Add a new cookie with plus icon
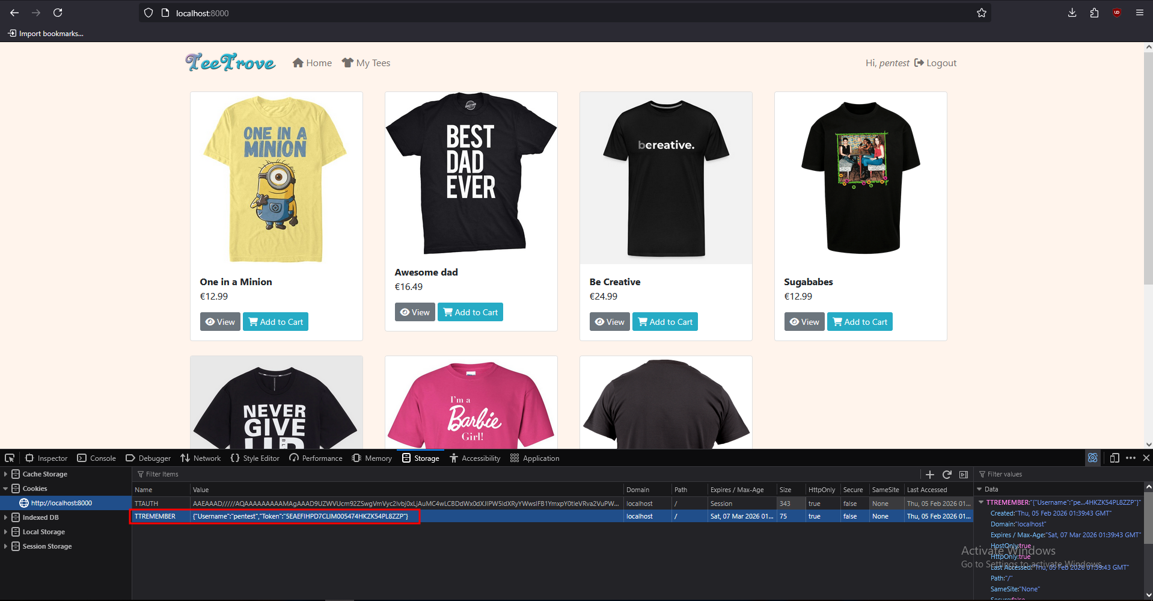The width and height of the screenshot is (1153, 601). point(930,474)
